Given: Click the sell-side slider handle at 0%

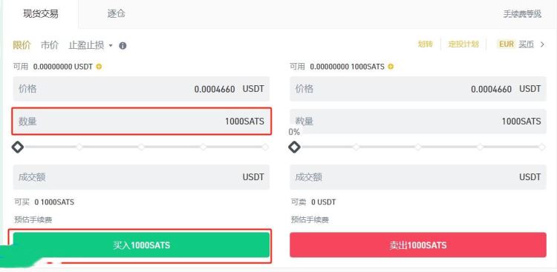Looking at the screenshot, I should click(294, 147).
